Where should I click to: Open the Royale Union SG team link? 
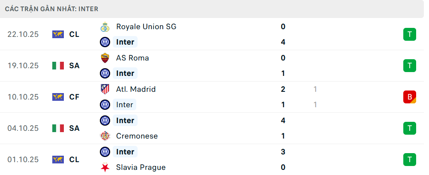point(146,27)
